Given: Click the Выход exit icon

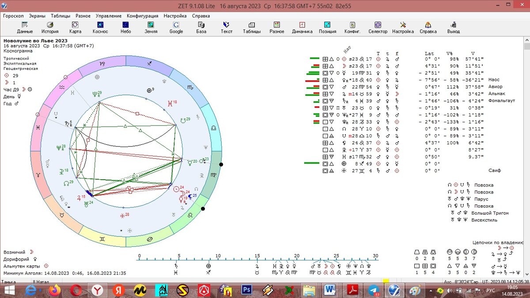Looking at the screenshot, I should (x=453, y=28).
